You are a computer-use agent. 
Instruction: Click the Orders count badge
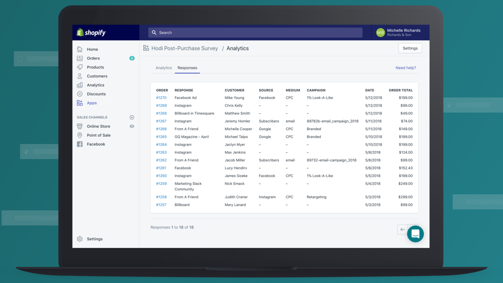[132, 58]
